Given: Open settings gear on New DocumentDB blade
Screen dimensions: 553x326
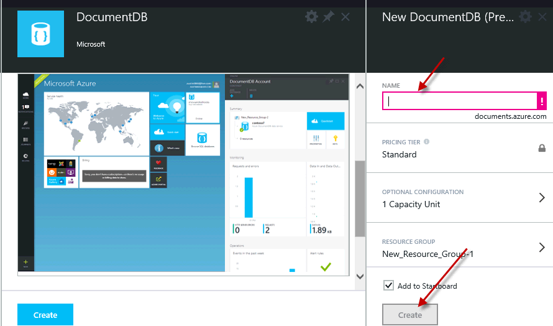Looking at the screenshot, I should pos(525,17).
